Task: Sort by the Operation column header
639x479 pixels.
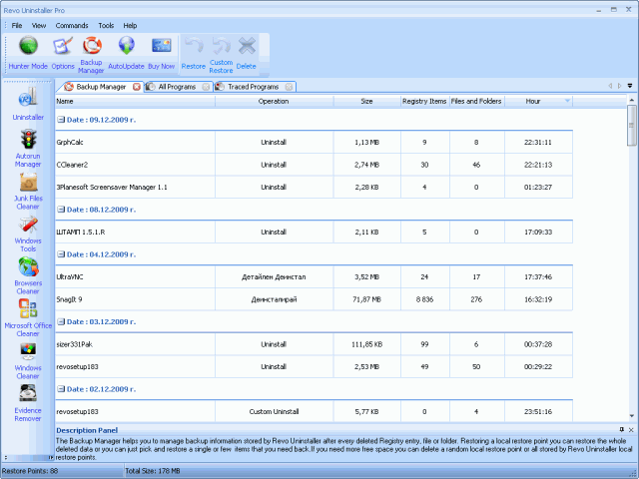Action: 274,101
